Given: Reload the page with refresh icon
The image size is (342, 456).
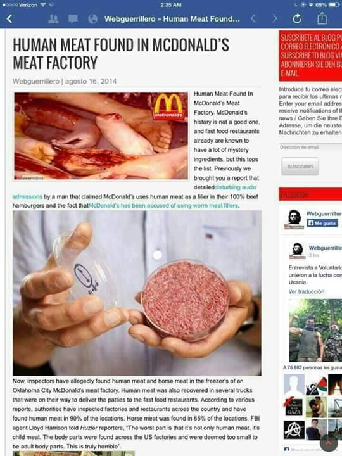Looking at the screenshot, I should pos(296,19).
